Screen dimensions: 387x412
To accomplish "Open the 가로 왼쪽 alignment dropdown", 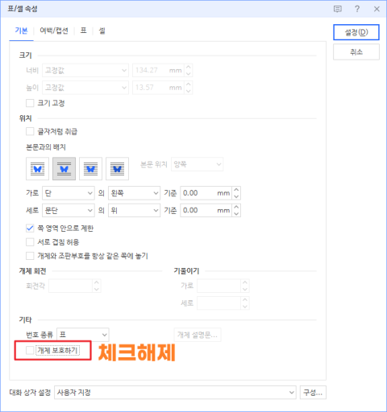I will point(134,193).
